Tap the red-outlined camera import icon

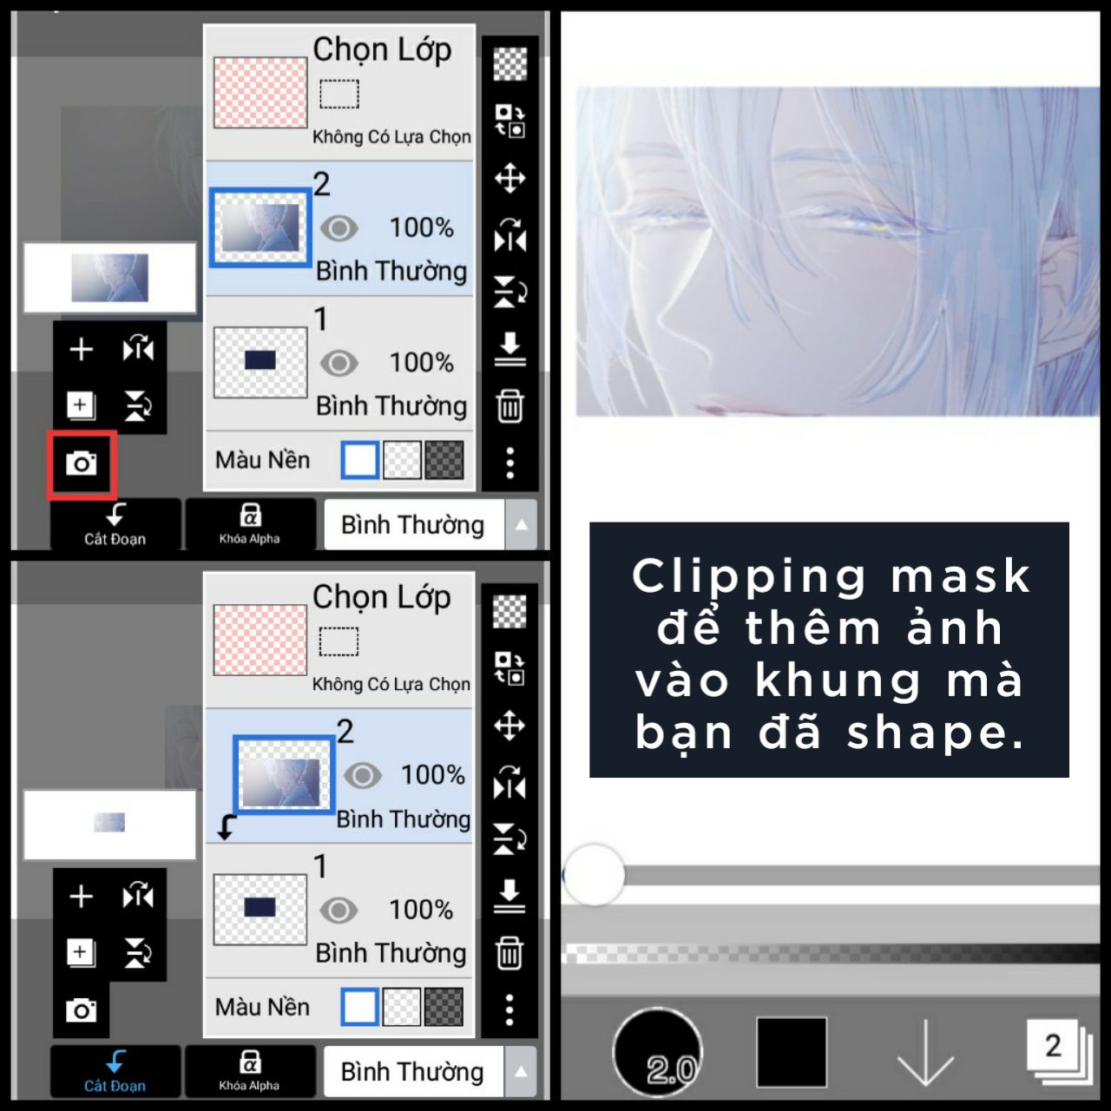point(81,463)
